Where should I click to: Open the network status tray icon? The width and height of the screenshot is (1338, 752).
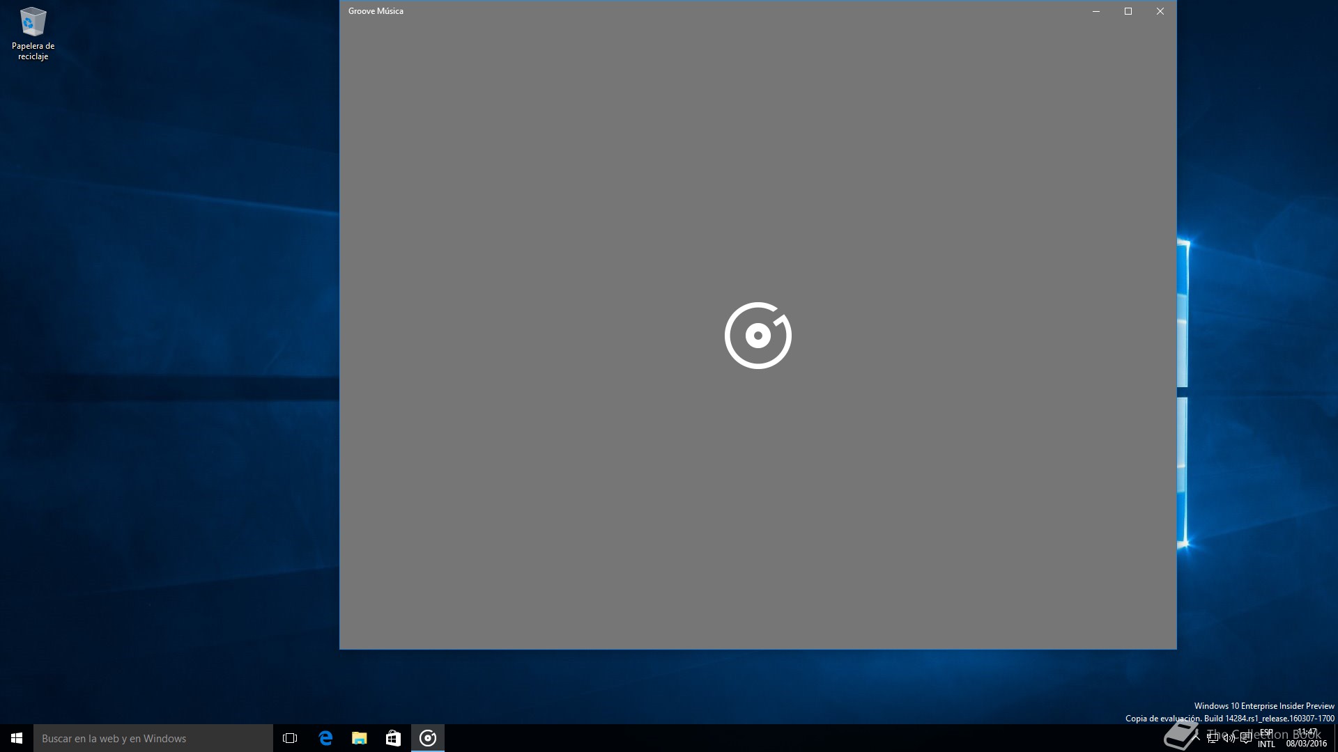[1213, 738]
